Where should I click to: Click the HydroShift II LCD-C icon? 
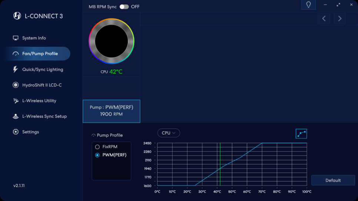16,85
